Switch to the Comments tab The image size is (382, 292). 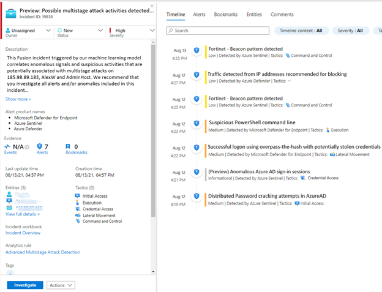click(x=282, y=15)
